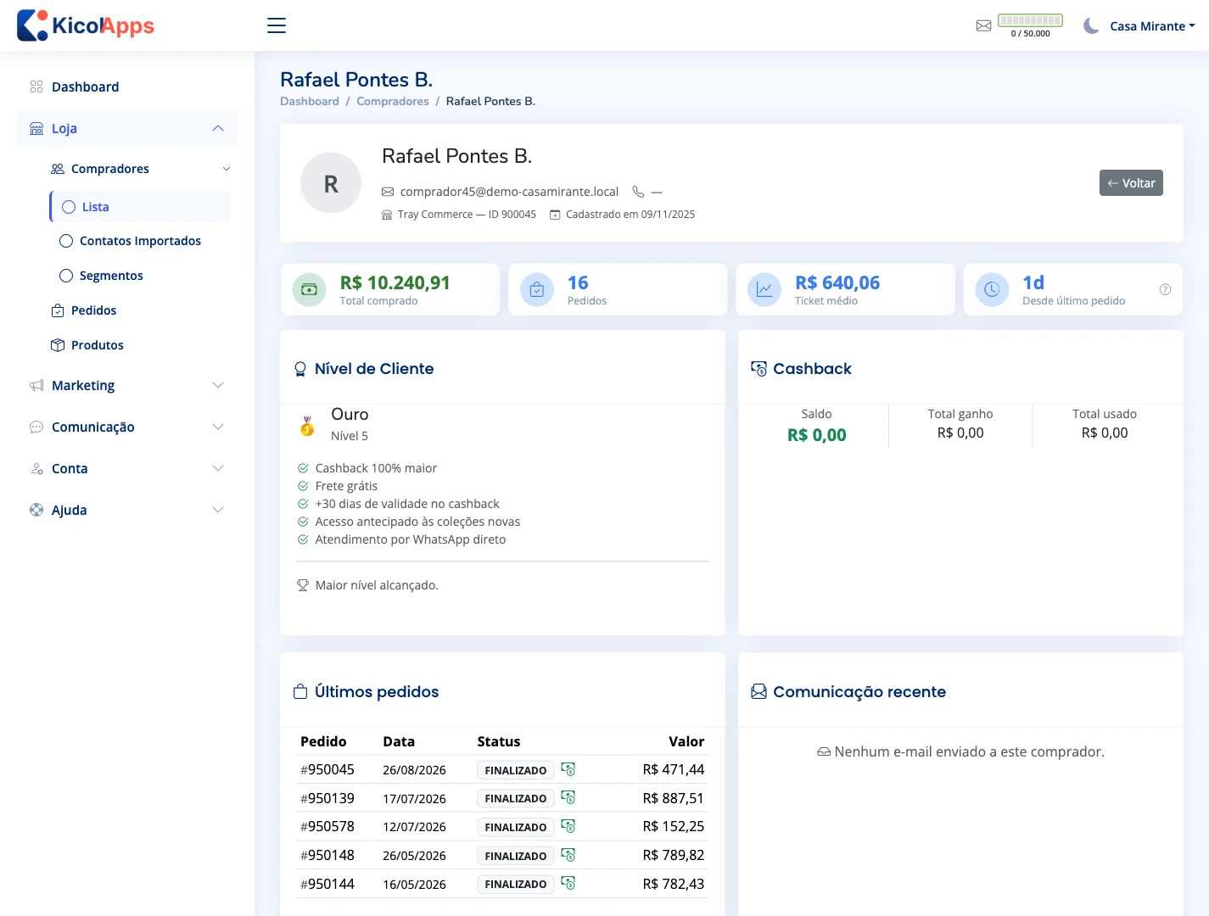Click the email credits progress bar
This screenshot has height=916, width=1209.
coord(1030,20)
